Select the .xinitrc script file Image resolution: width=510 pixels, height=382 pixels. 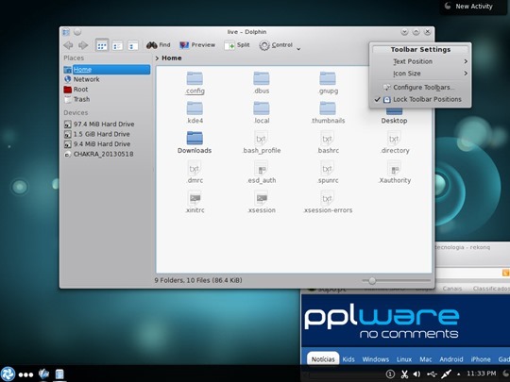coord(195,202)
